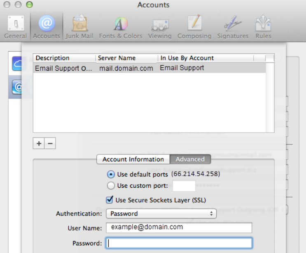The image size is (306, 253).
Task: Open the Rules preferences pane
Action: click(x=263, y=27)
